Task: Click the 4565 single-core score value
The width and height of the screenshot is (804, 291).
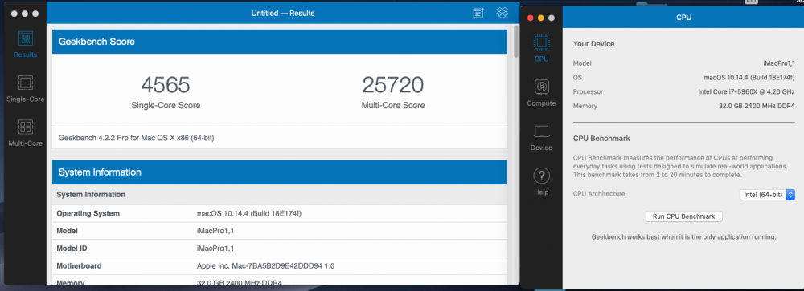Action: (166, 84)
